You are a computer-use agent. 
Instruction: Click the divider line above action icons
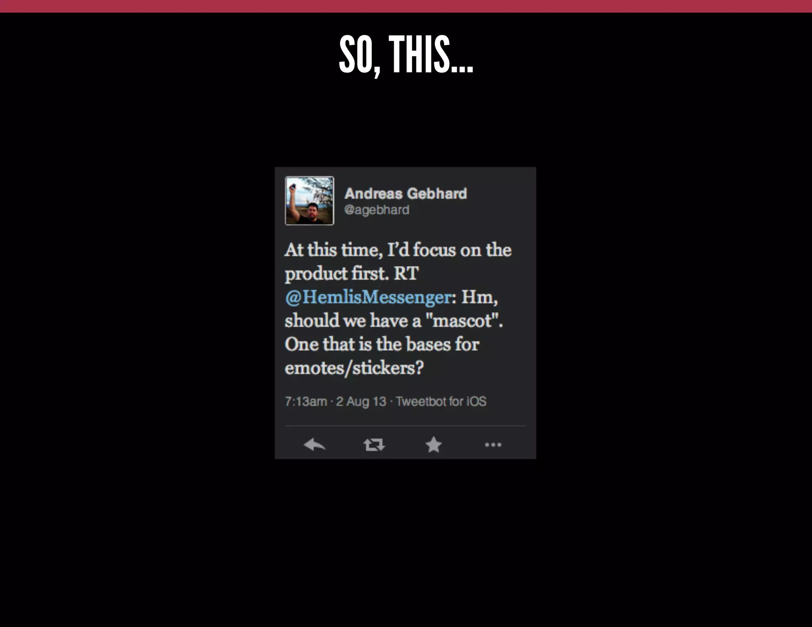click(405, 426)
